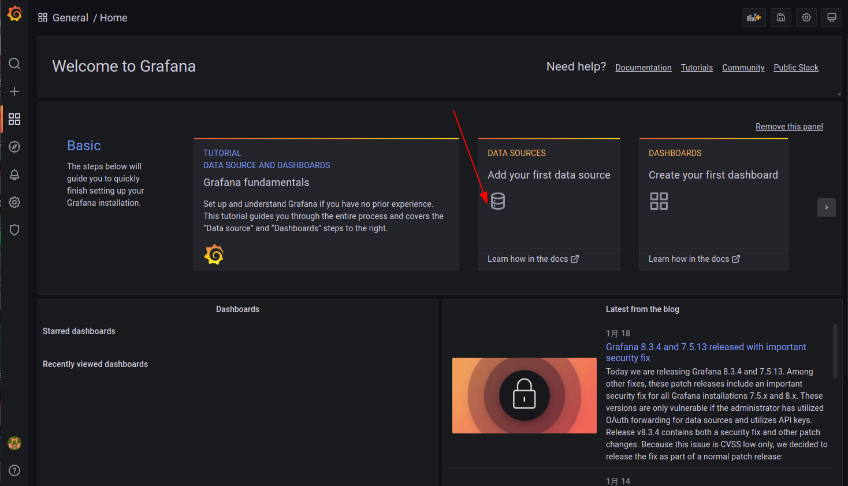This screenshot has height=486, width=848.
Task: Click Create your first dashboard
Action: (713, 175)
